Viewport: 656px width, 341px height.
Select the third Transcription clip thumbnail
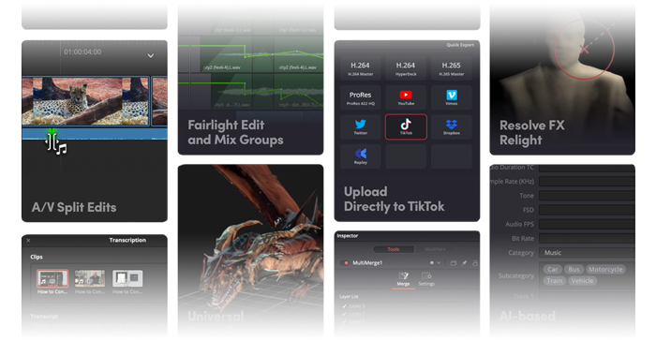click(127, 278)
